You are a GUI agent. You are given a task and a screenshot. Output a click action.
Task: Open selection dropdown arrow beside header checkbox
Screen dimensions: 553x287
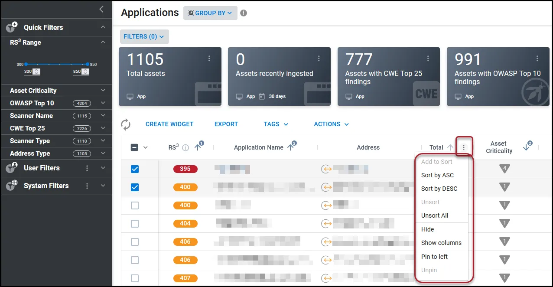(x=146, y=147)
